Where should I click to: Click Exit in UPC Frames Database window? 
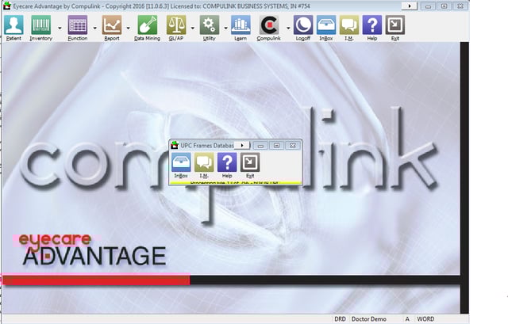[250, 162]
